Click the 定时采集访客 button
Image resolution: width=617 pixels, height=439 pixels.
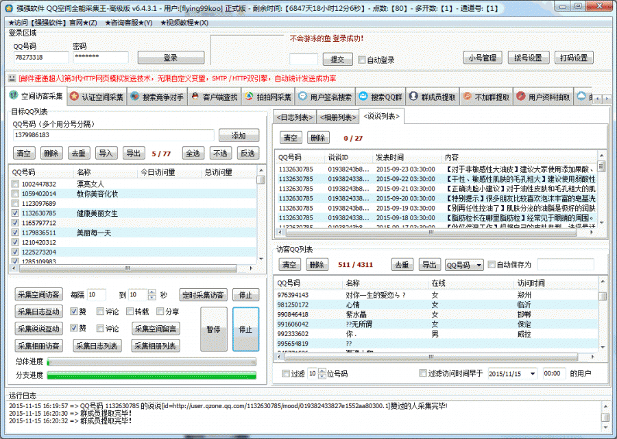tap(203, 294)
